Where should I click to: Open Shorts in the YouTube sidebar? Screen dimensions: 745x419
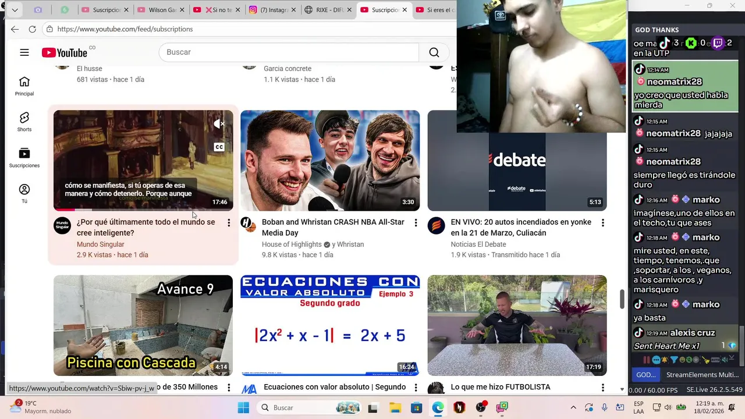(24, 122)
